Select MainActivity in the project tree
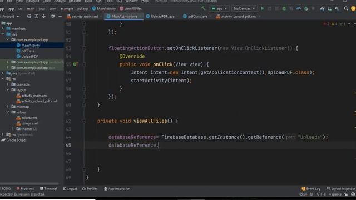The height and width of the screenshot is (200, 356). point(31,46)
